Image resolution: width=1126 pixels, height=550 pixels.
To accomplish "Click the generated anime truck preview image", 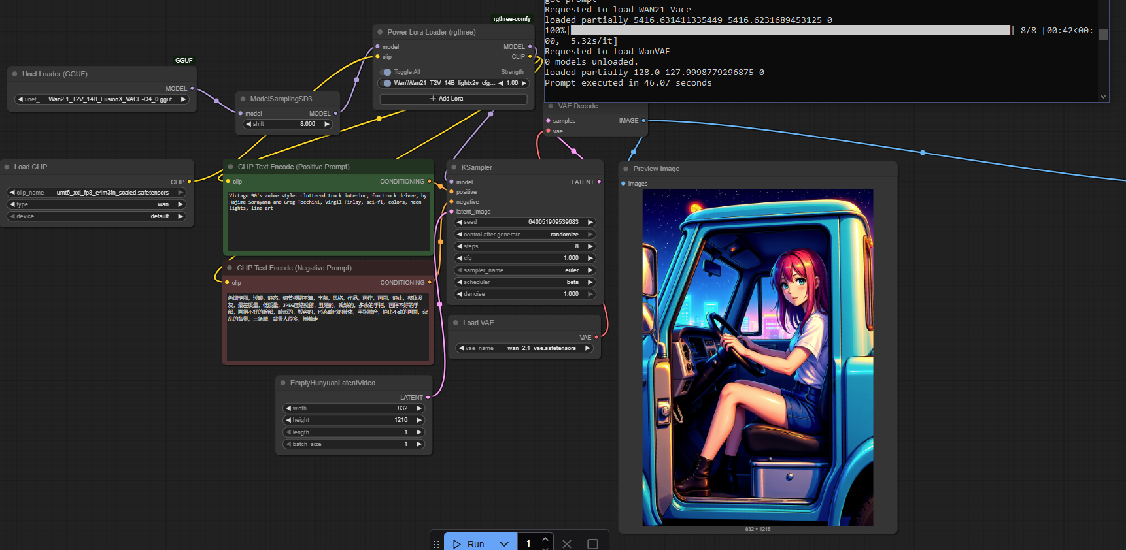I will (x=757, y=357).
